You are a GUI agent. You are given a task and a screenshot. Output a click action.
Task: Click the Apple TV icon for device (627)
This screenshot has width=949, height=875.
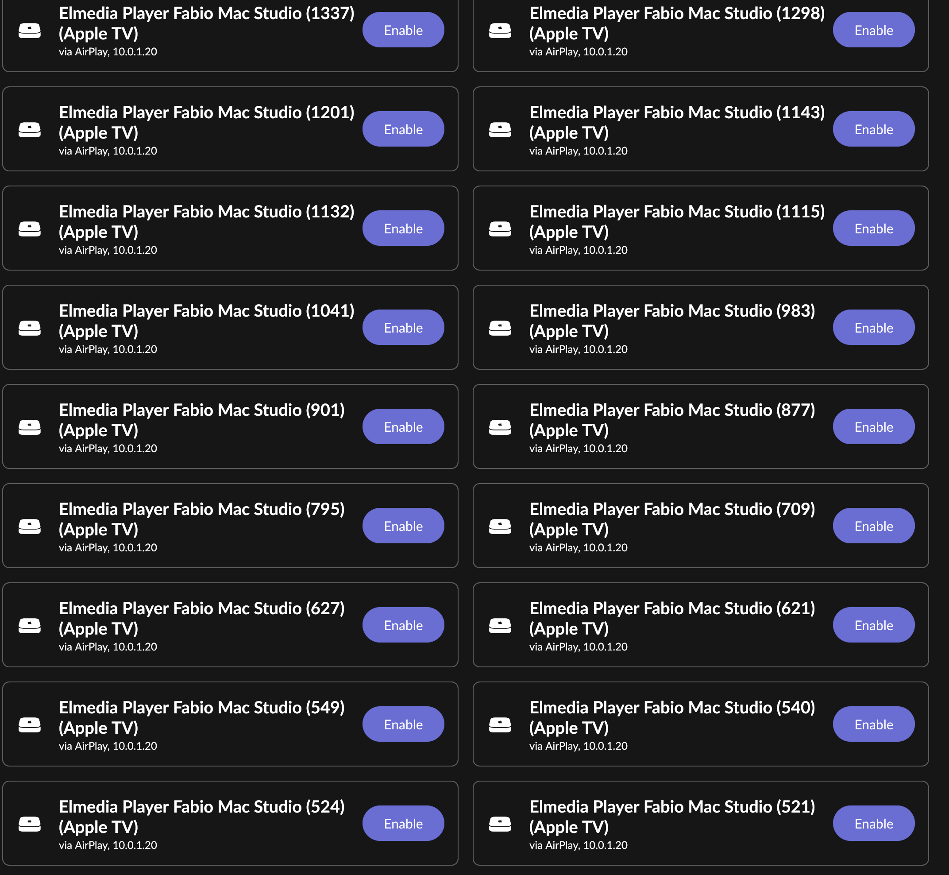coord(29,626)
